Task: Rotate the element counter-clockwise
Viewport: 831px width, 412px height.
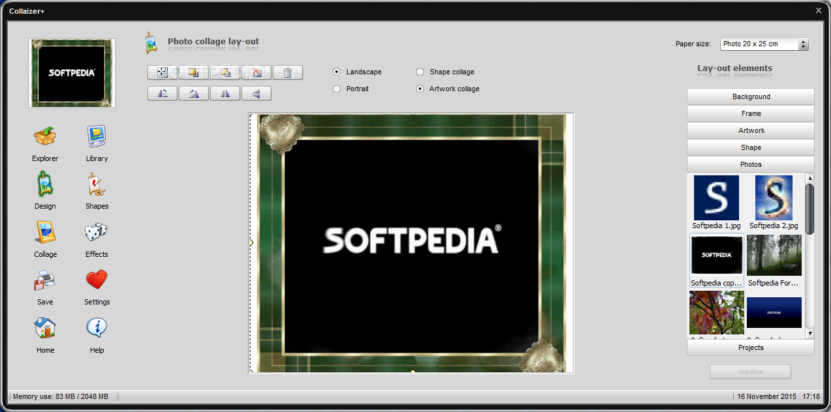Action: (162, 93)
